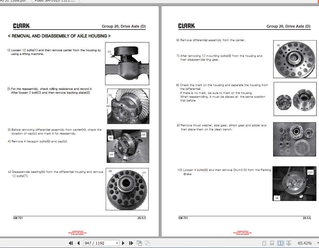Click the 'REMOVAL AND DISASSEMBLY OF AXLE HOUSING' heading

point(59,36)
